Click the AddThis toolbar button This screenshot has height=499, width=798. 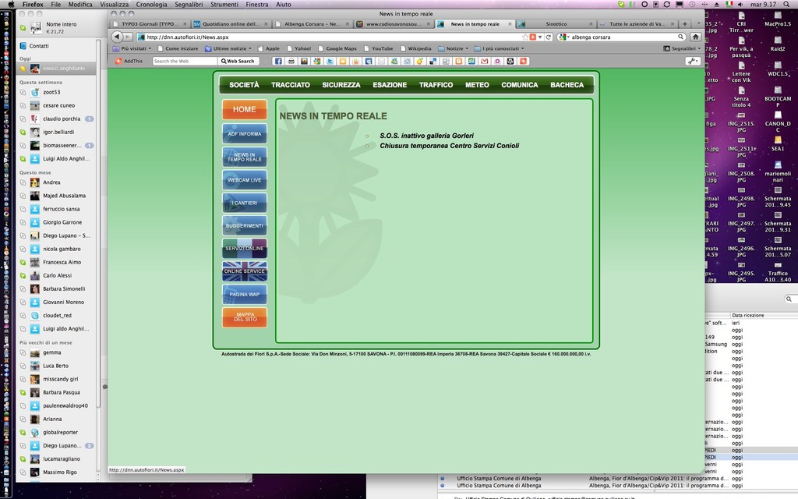129,61
